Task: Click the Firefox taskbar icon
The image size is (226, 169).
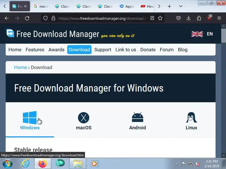Action: [43, 164]
